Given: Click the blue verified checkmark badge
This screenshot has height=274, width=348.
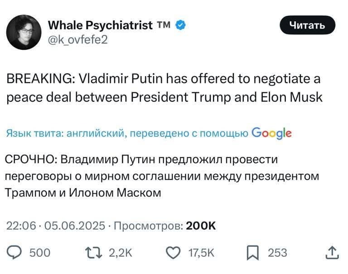Looking at the screenshot, I should pos(180,25).
